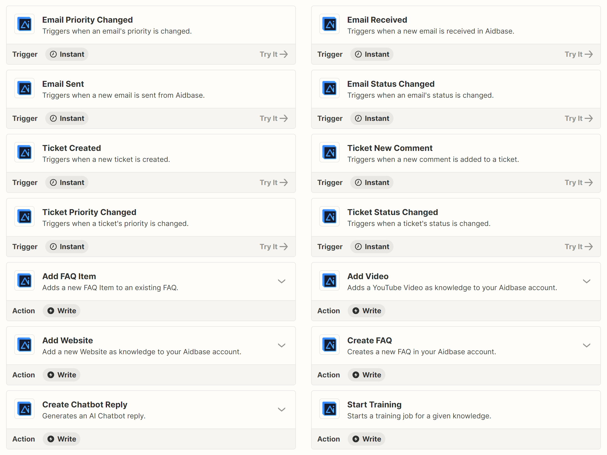607x455 pixels.
Task: Try the Ticket Created trigger
Action: tap(274, 182)
